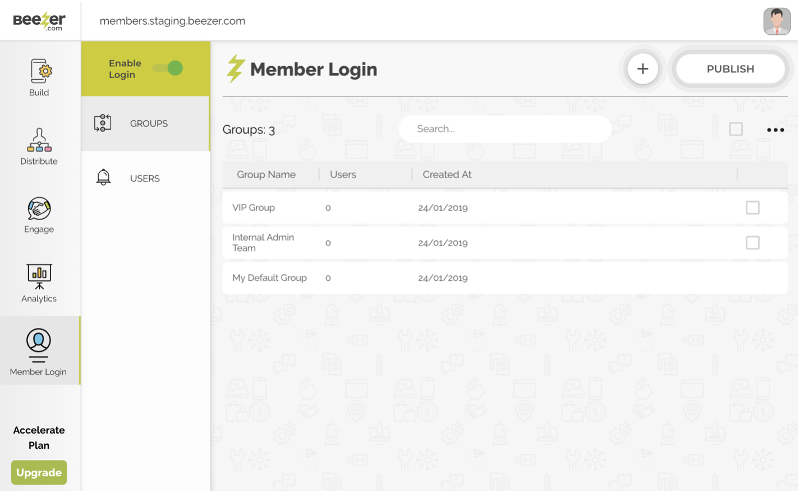
Task: Click the user avatar profile picture
Action: [777, 21]
